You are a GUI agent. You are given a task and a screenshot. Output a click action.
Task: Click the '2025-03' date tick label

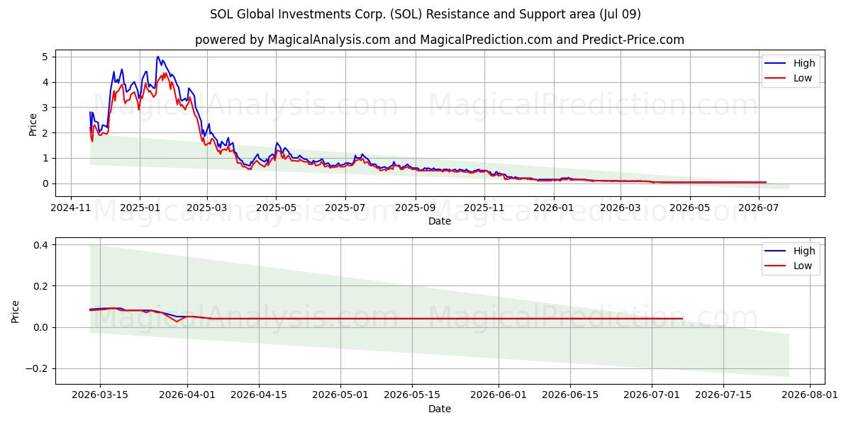point(207,208)
